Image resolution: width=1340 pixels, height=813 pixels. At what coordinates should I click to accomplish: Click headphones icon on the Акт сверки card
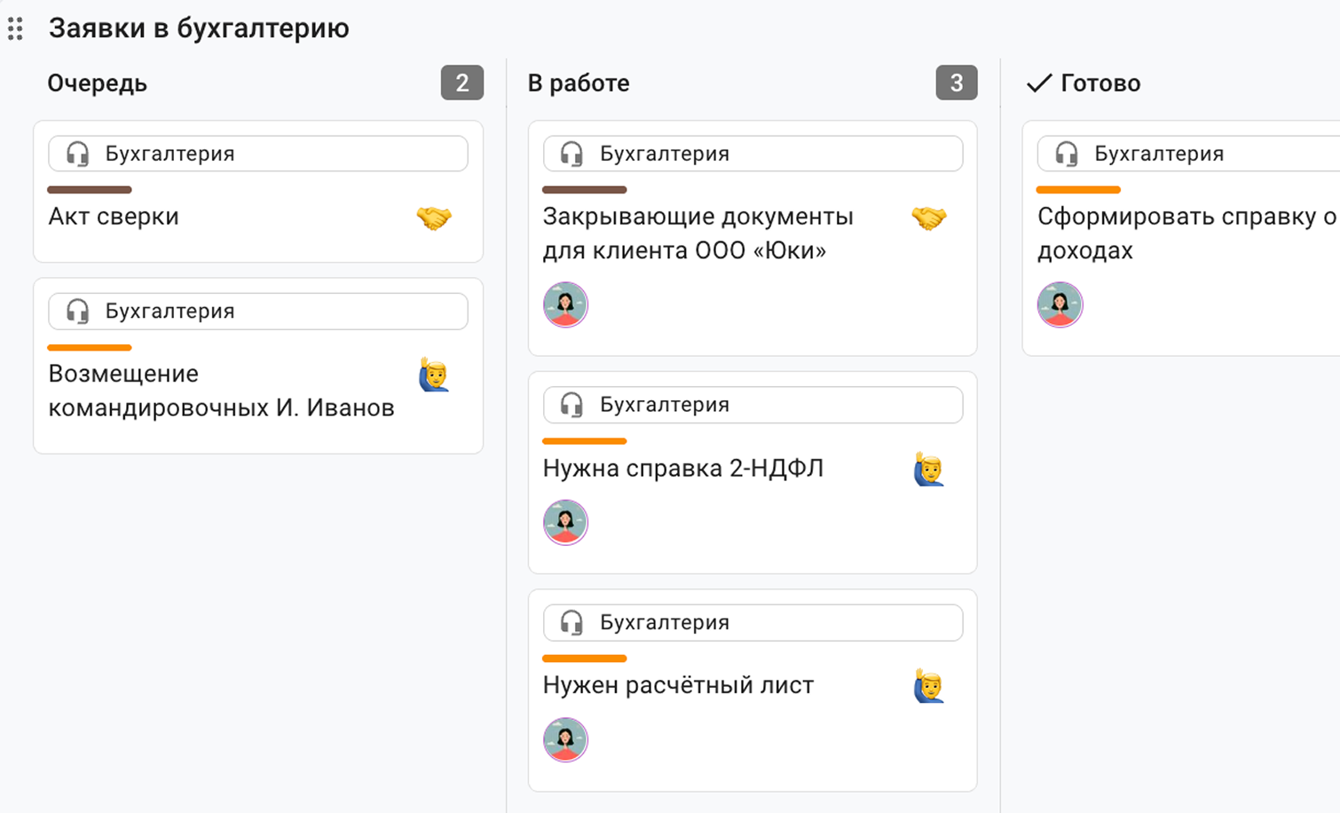click(x=78, y=154)
